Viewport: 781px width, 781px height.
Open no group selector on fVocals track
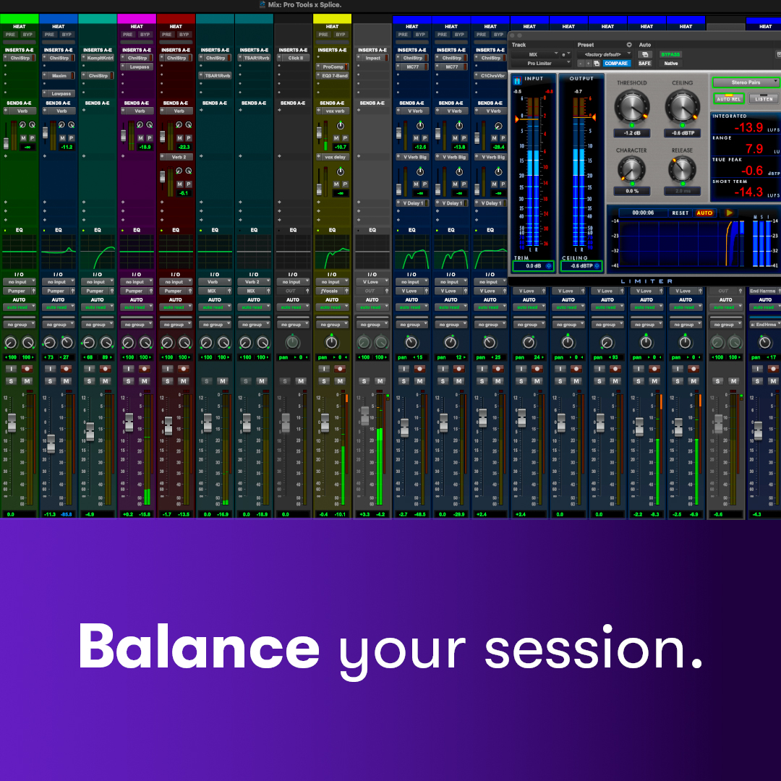332,324
